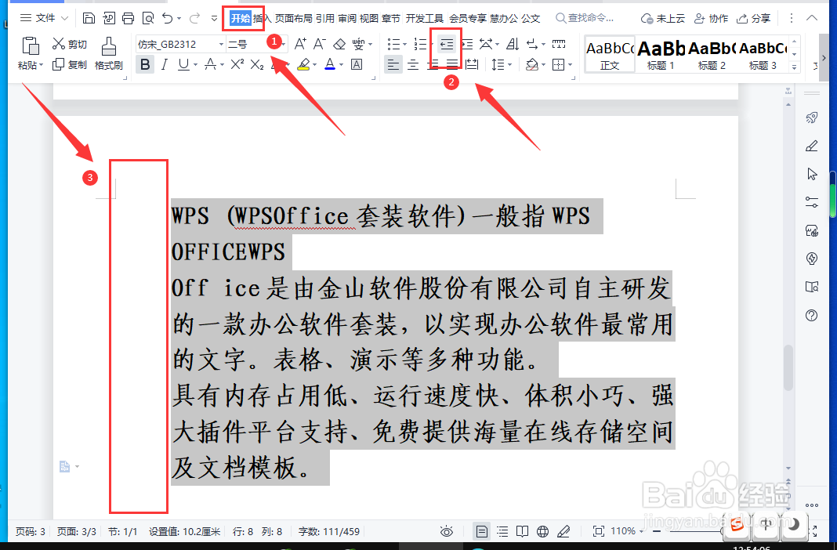
Task: Open the settings sliders icon in right sidebar
Action: point(811,202)
